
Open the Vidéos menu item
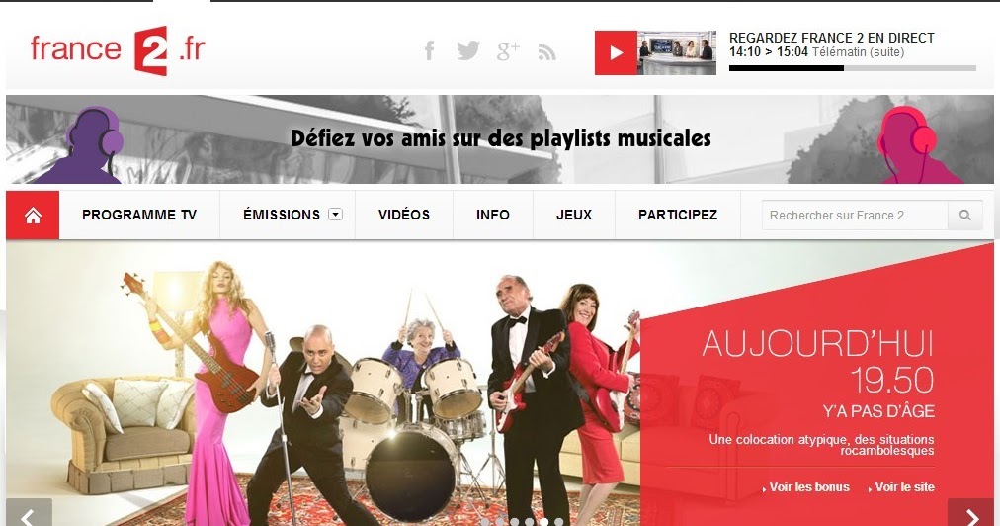pos(404,216)
